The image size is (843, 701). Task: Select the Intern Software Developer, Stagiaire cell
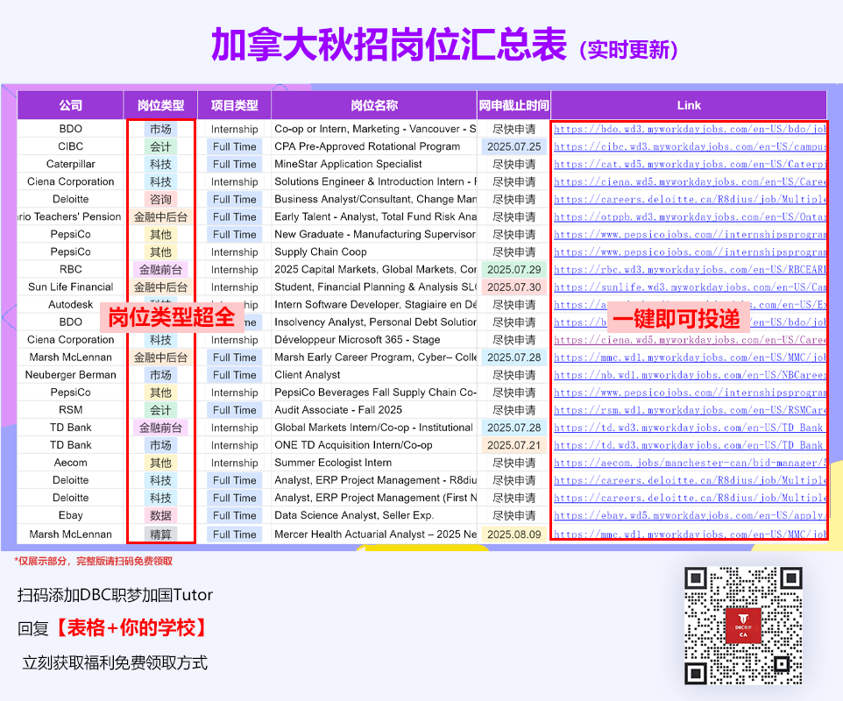(374, 304)
